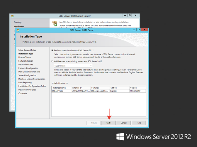Screen dimensions: 197x147
Task: Maximize the SQL Server Installation Center window
Action: pyautogui.click(x=130, y=15)
